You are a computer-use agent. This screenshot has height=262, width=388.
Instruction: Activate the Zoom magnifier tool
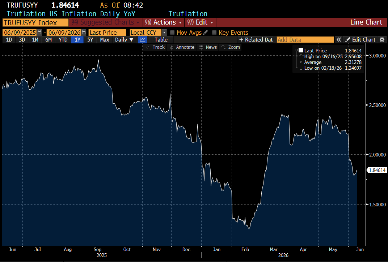click(x=231, y=47)
